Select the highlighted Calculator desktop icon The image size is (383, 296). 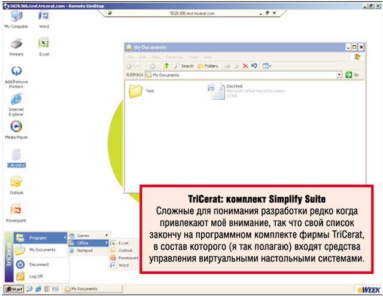[x=16, y=158]
